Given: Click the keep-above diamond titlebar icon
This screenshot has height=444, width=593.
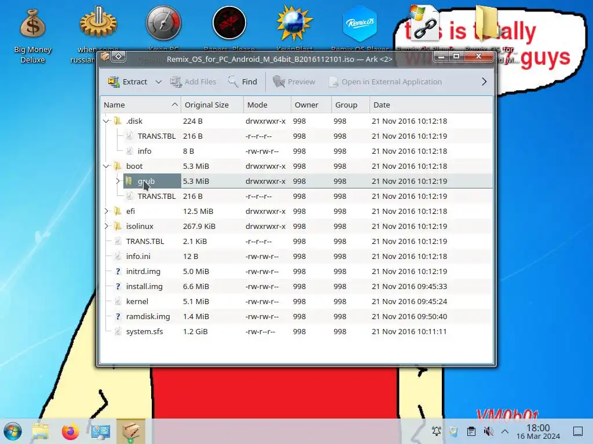Looking at the screenshot, I should (119, 57).
